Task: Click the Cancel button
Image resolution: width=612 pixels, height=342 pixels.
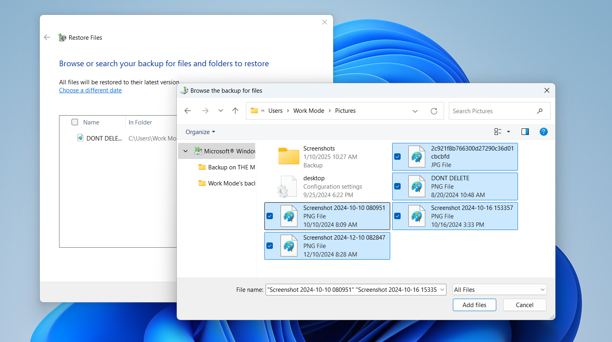Action: (524, 305)
